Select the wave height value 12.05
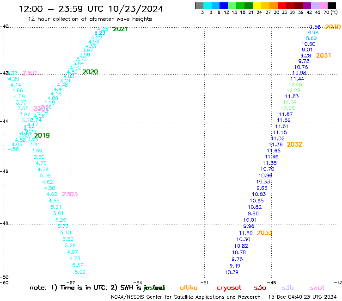The width and height of the screenshot is (342, 301). [287, 108]
